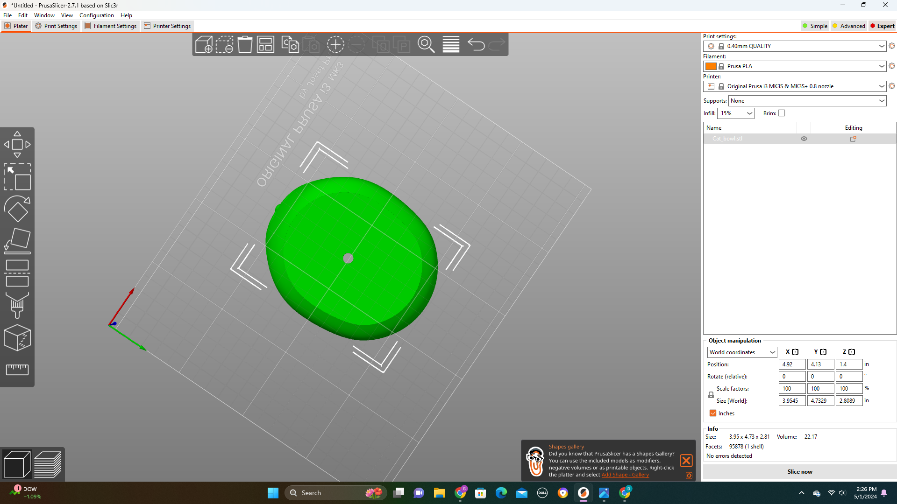Screen dimensions: 897x504
Task: Click the orange Prusa PLA filament color swatch
Action: (x=711, y=66)
